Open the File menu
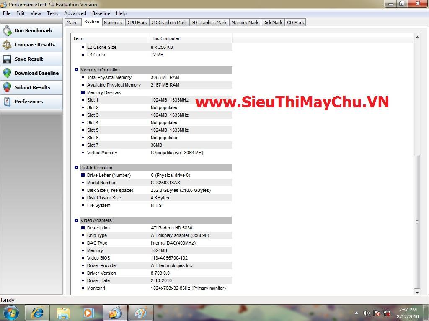 click(7, 13)
